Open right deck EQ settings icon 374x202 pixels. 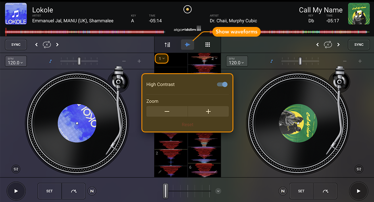pos(359,169)
